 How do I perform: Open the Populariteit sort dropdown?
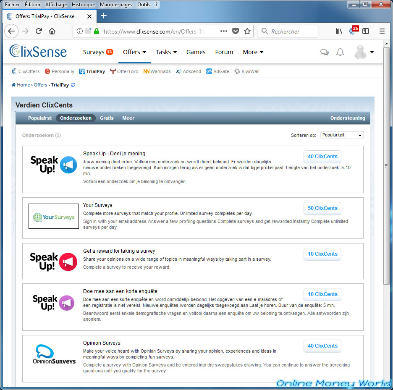[x=342, y=135]
